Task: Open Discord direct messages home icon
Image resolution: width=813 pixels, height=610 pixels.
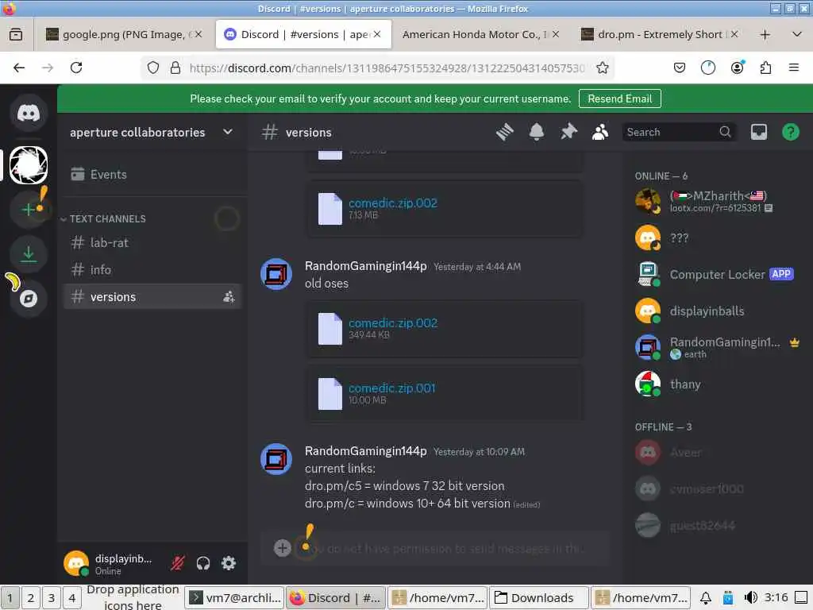Action: [29, 113]
